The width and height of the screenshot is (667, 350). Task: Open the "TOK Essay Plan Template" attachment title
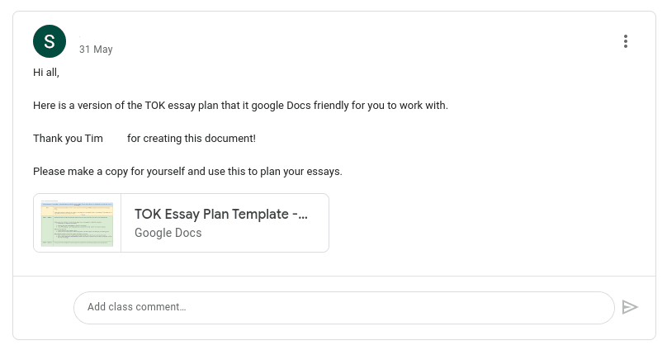pyautogui.click(x=220, y=215)
